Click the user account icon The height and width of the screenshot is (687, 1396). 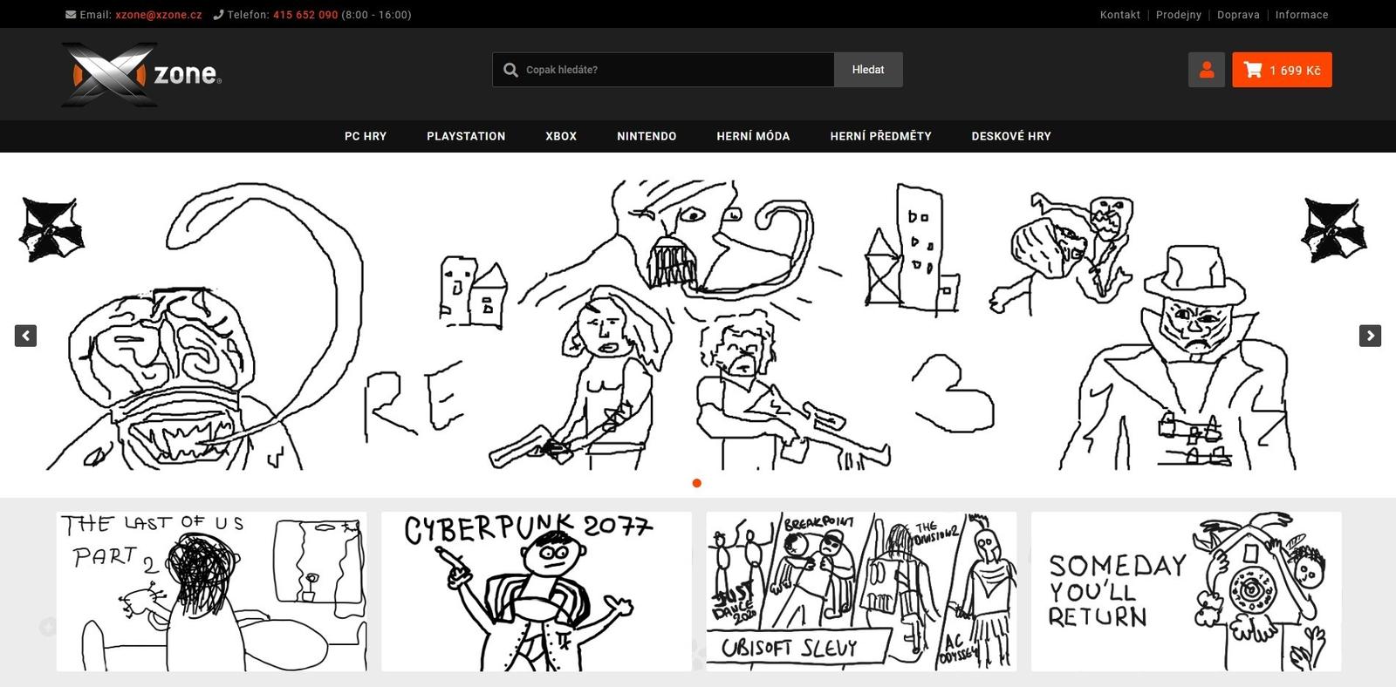point(1206,70)
